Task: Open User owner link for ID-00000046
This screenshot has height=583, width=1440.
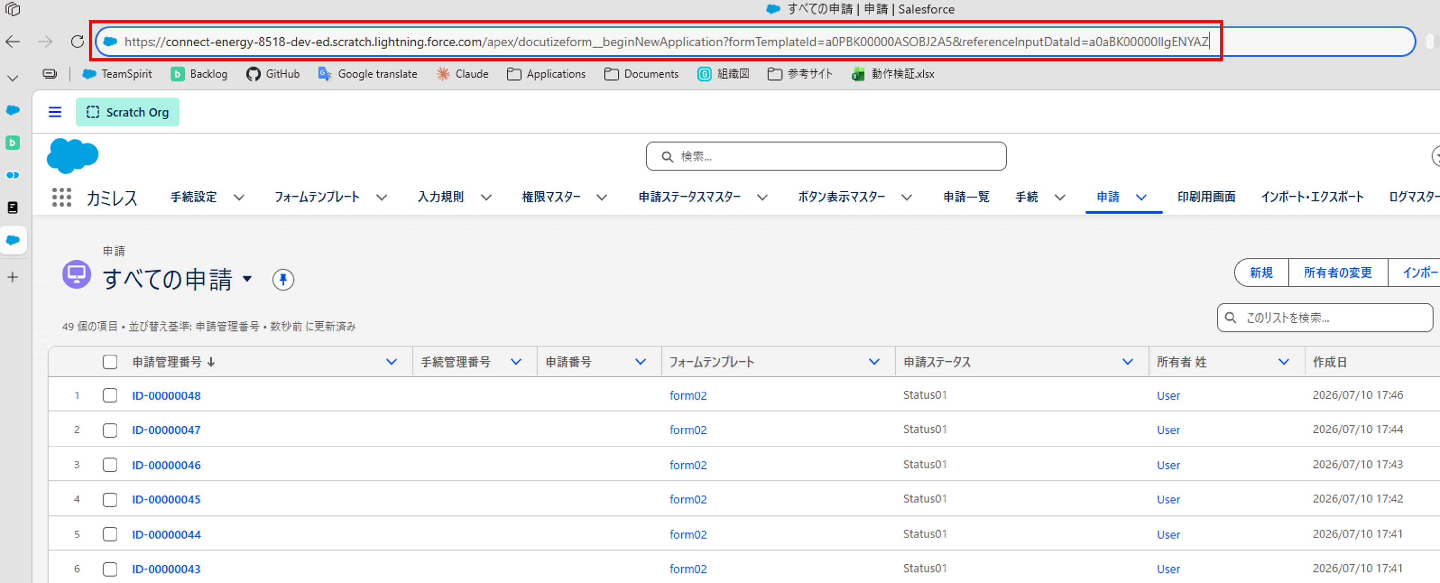Action: coord(1168,465)
